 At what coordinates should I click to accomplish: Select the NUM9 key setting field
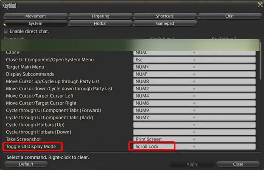click(x=163, y=110)
